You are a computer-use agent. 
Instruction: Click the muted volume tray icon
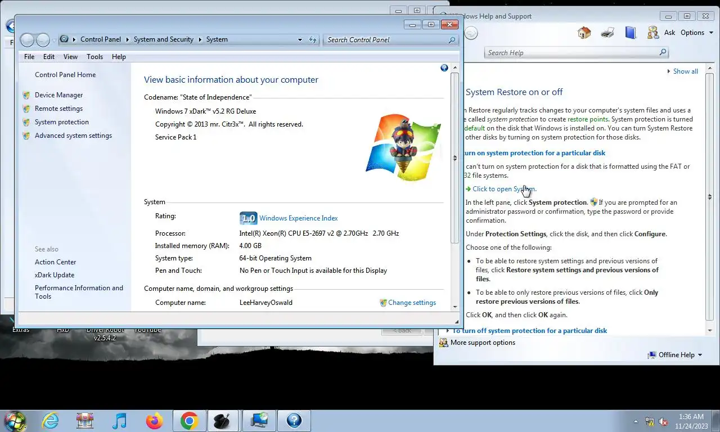(663, 421)
